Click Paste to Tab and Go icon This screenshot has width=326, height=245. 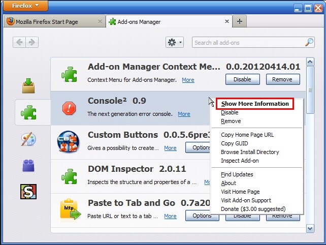tap(70, 209)
